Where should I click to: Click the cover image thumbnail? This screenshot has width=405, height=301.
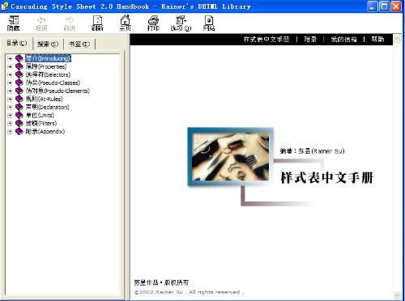230,157
